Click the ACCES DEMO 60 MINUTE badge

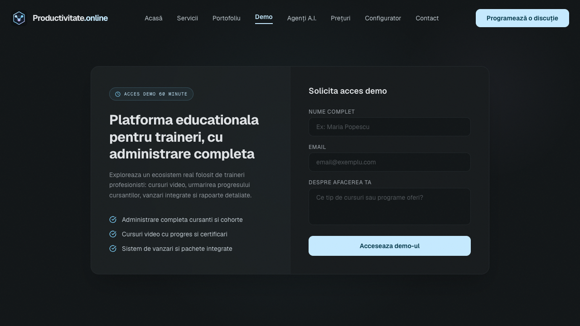(151, 94)
